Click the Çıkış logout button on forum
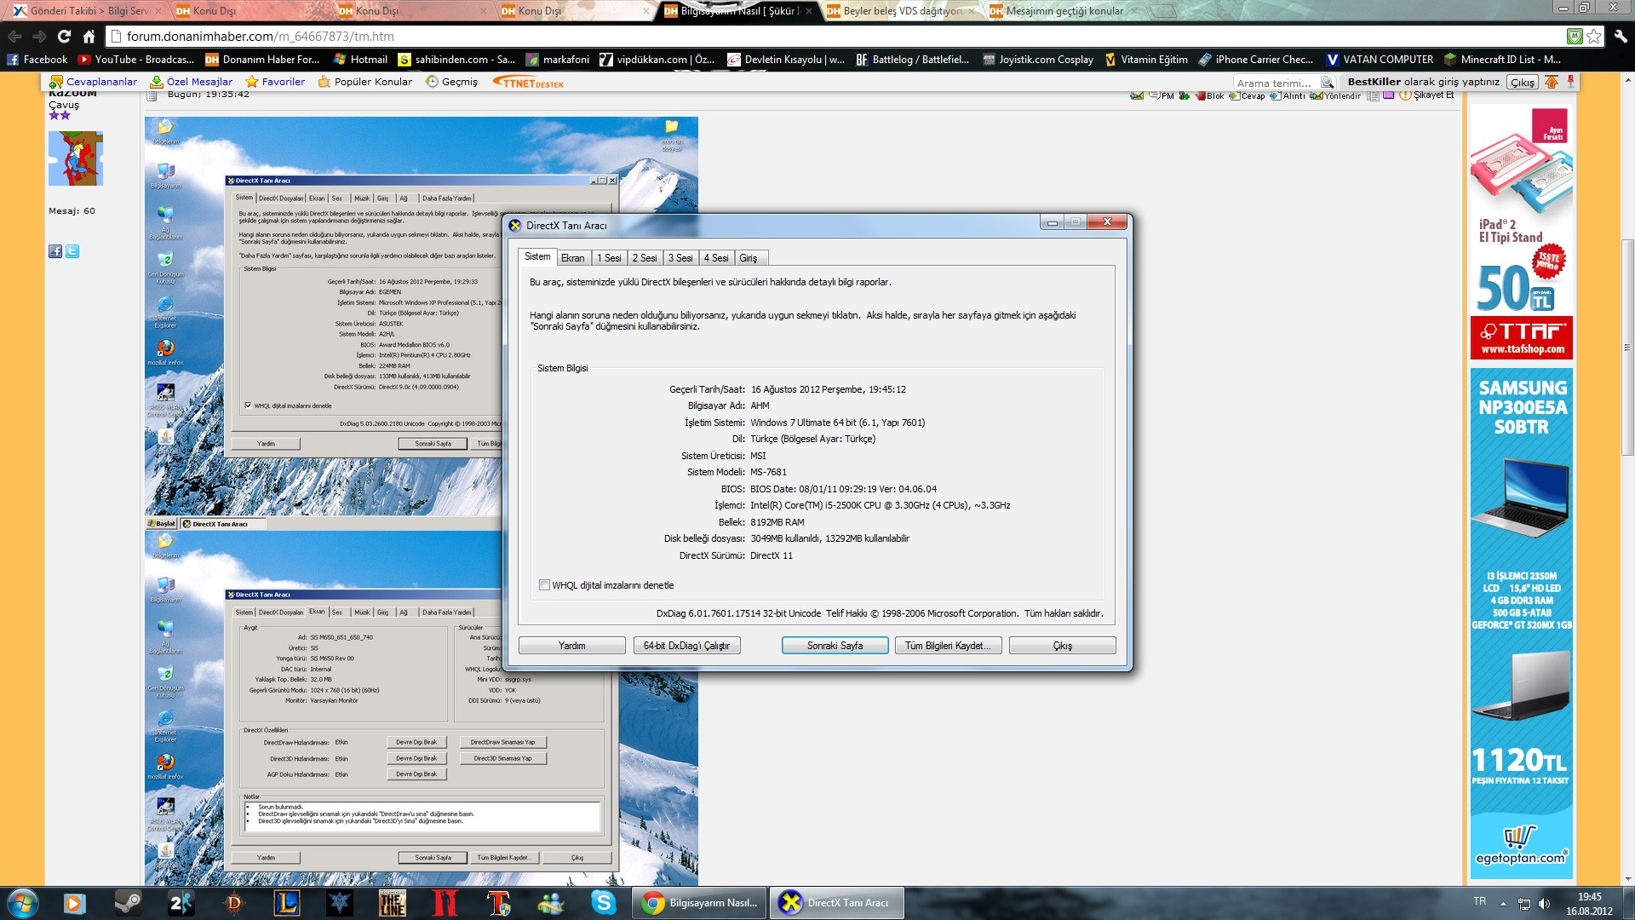The height and width of the screenshot is (920, 1635). coord(1523,83)
